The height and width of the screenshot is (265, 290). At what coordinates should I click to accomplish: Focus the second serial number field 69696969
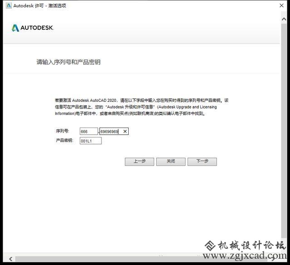tap(109, 131)
